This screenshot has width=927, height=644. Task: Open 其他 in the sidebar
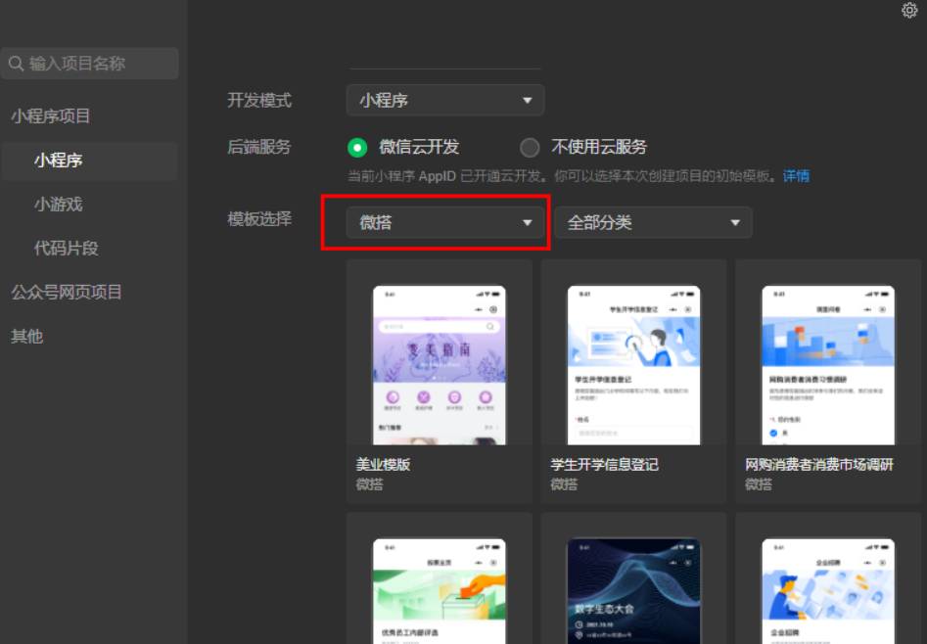(x=27, y=337)
